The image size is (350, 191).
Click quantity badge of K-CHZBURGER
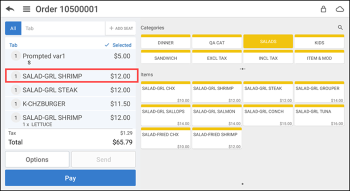[15, 104]
